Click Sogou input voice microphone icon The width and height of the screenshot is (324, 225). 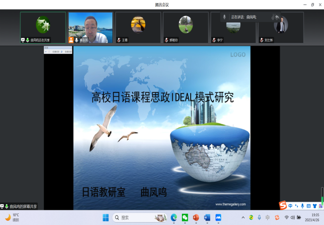click(303, 206)
